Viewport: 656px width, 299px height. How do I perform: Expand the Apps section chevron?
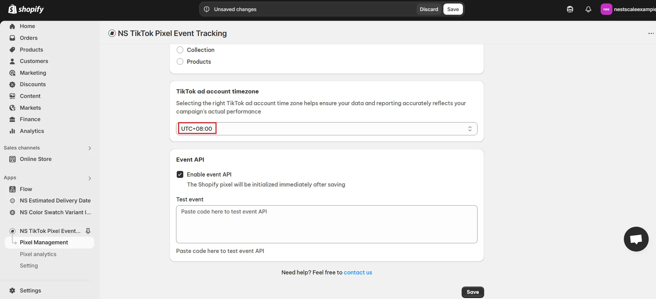click(x=90, y=178)
